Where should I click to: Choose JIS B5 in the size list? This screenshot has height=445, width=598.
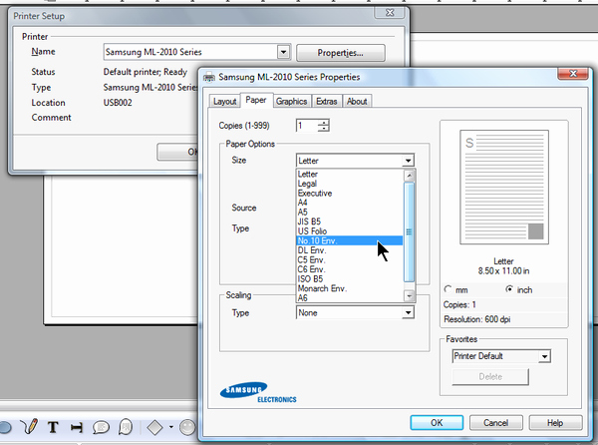coord(350,222)
